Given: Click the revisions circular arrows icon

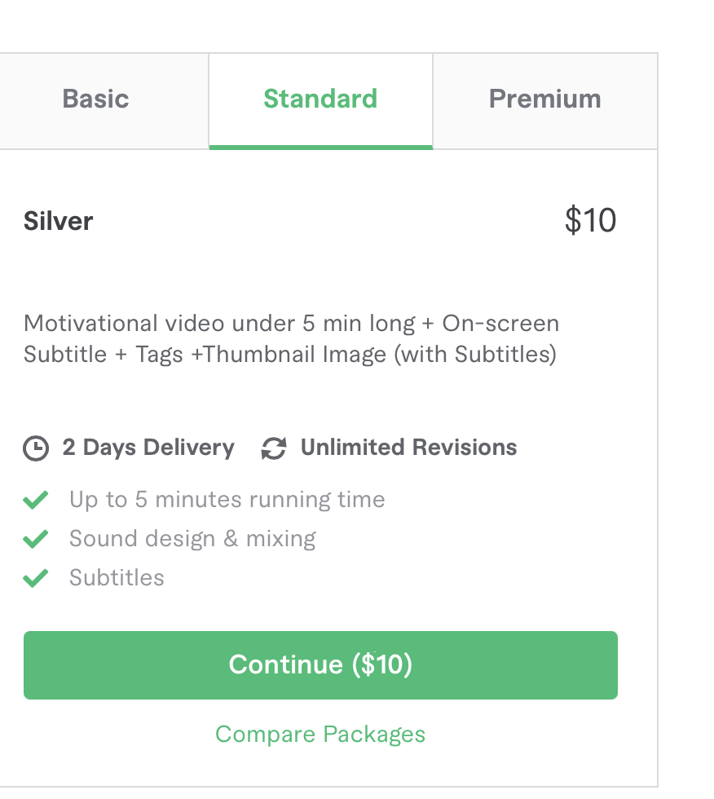Looking at the screenshot, I should tap(273, 448).
